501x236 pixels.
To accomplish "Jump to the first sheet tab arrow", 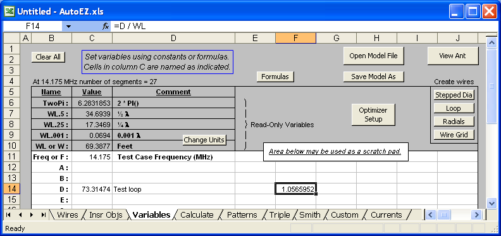I will click(x=8, y=215).
